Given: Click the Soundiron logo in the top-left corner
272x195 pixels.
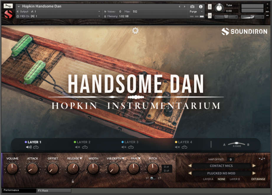Looking at the screenshot, I should 8,14.
